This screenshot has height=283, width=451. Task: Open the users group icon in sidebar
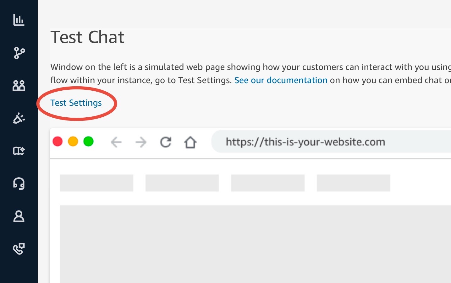[x=19, y=86]
